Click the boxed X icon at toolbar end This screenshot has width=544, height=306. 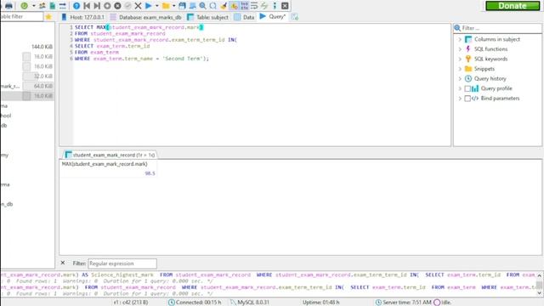[285, 6]
